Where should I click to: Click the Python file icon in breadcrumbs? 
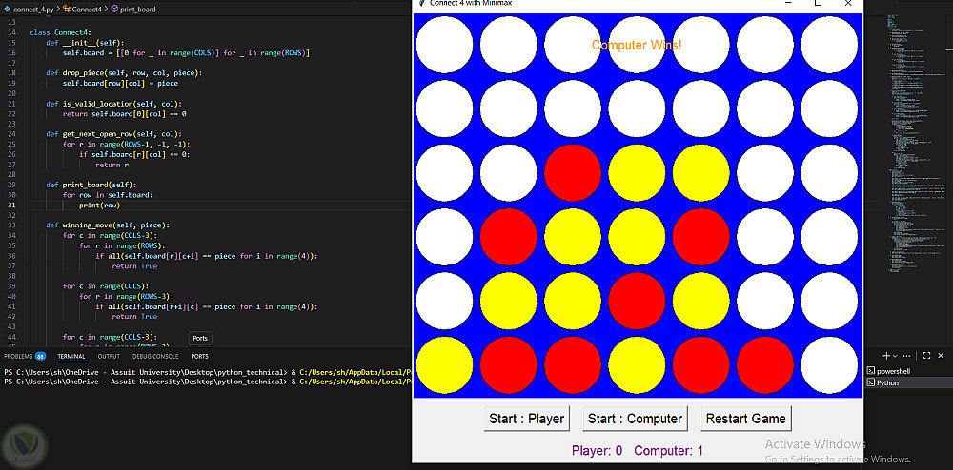coord(8,10)
